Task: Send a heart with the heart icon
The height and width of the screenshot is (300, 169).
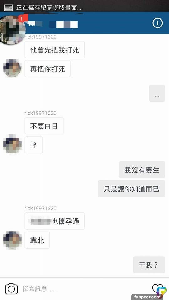Action: [x=157, y=288]
